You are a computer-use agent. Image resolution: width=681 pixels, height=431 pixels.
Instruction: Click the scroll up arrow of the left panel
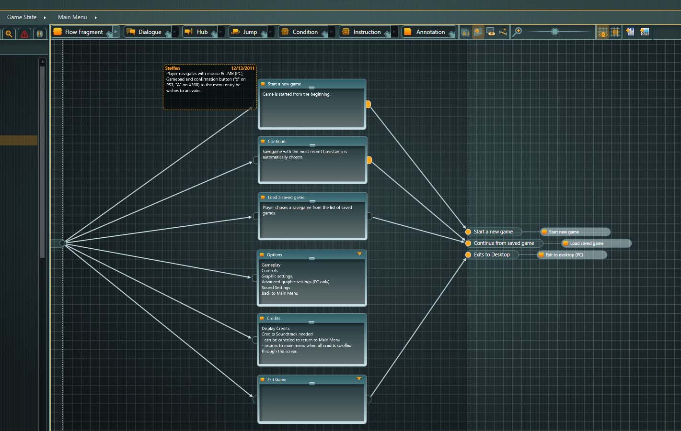42,61
